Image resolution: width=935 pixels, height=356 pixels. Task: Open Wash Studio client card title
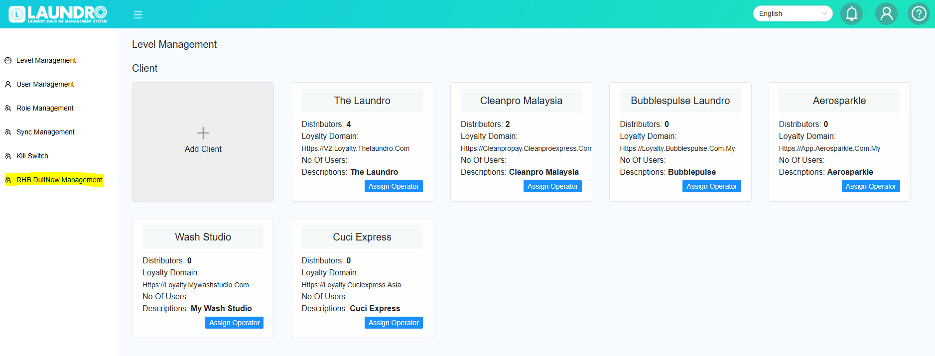203,237
